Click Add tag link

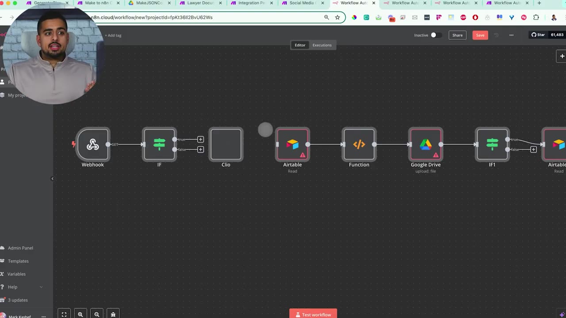point(113,35)
